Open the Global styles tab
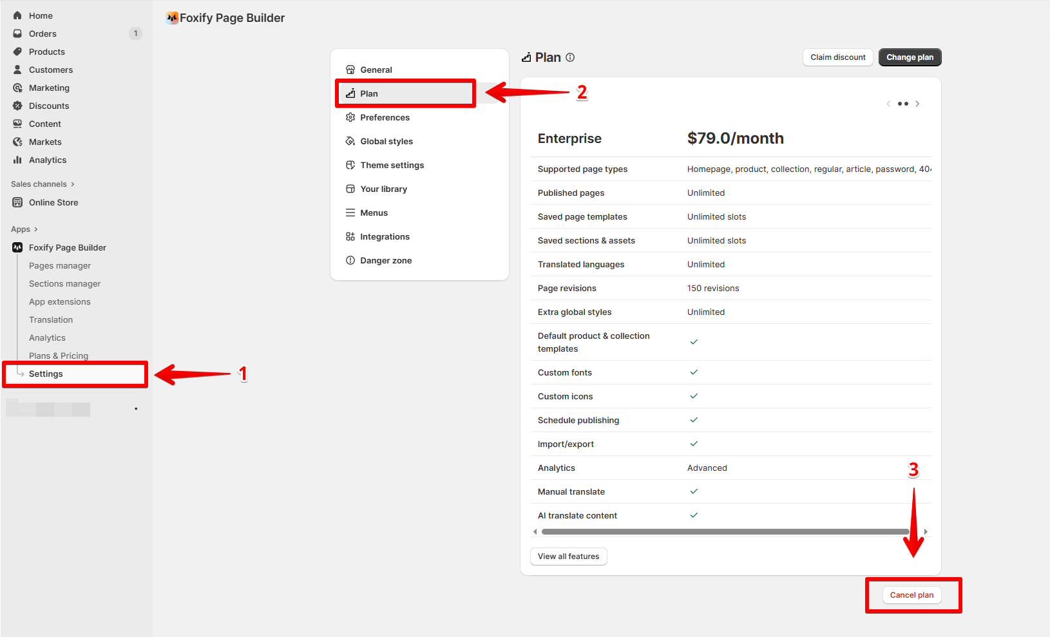Viewport: 1050px width, 637px height. point(419,141)
